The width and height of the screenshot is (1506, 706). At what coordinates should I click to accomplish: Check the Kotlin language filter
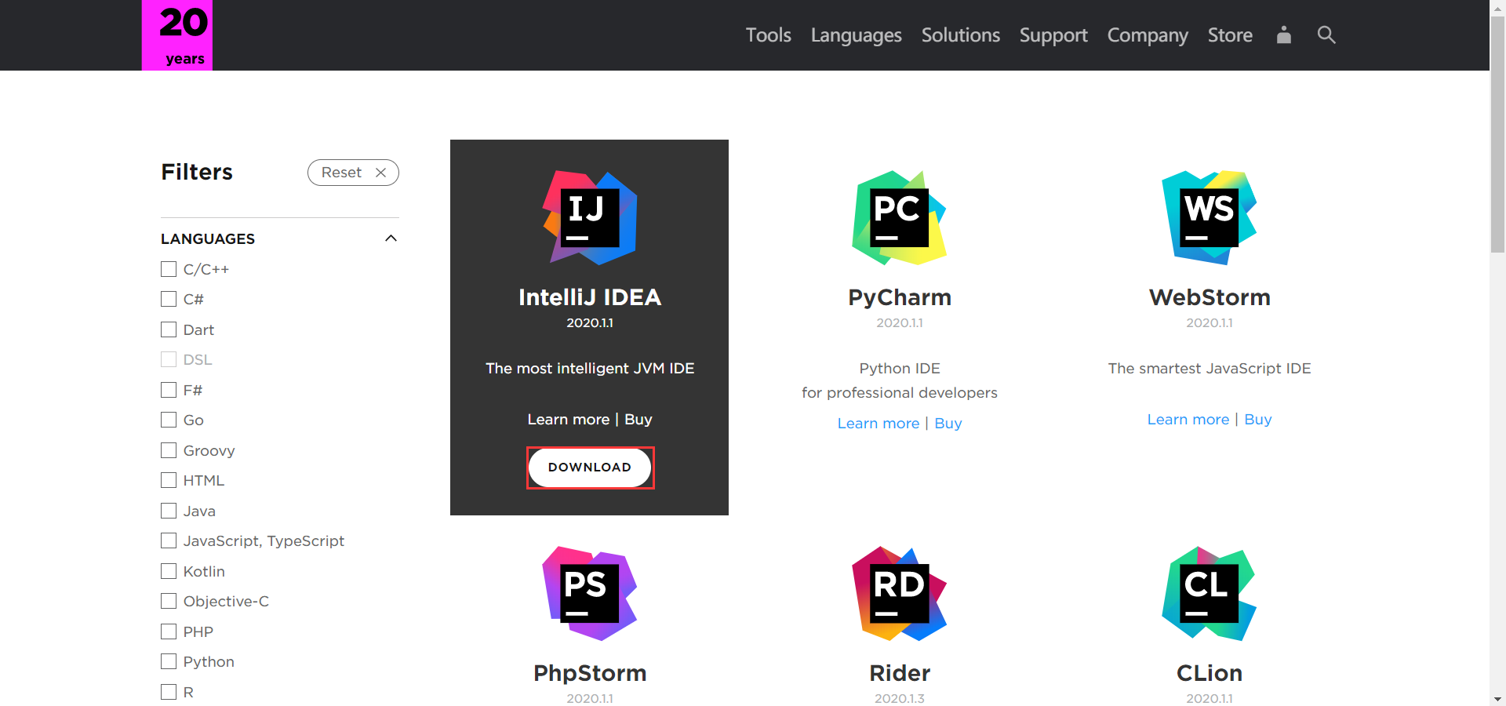pyautogui.click(x=169, y=571)
